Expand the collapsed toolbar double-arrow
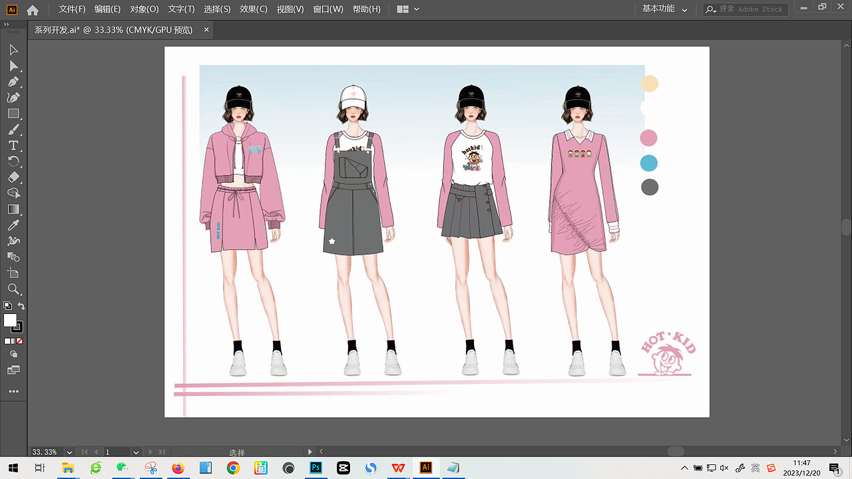 [6, 24]
